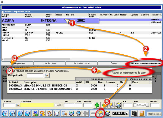
Task: Click the blue up-arrow navigation icon
Action: click(27, 113)
